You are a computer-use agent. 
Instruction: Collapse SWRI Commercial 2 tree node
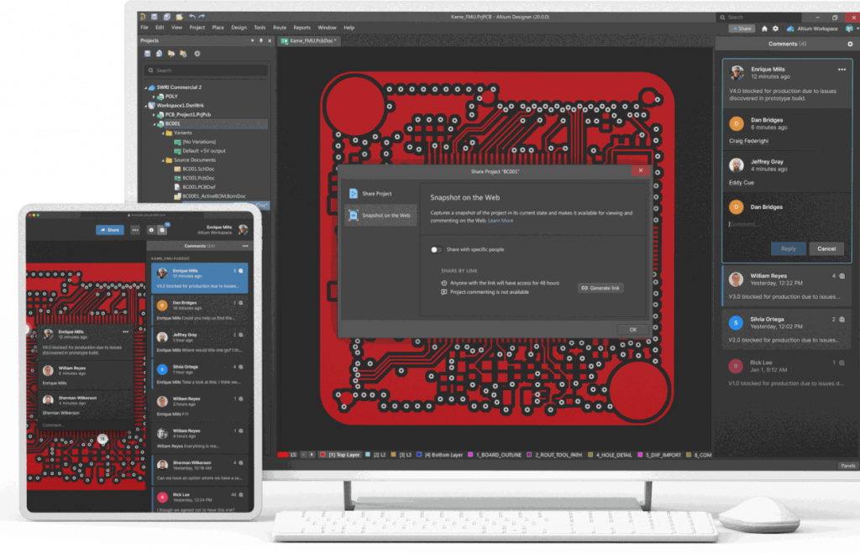tap(146, 87)
